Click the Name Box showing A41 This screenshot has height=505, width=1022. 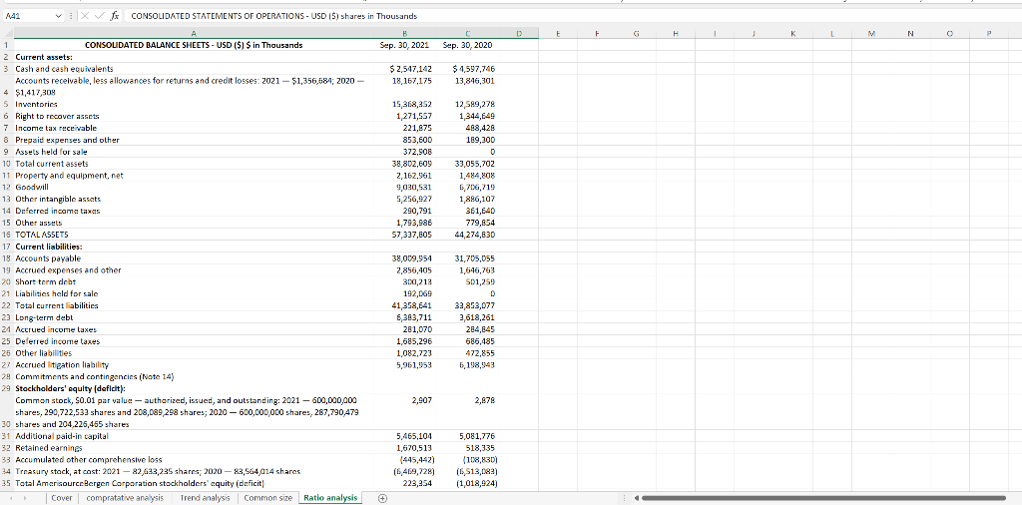click(x=27, y=16)
